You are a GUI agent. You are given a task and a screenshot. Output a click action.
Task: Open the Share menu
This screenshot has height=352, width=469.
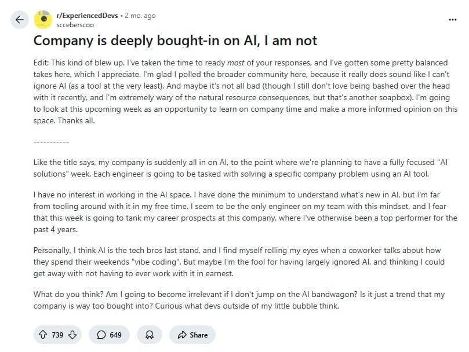click(192, 335)
